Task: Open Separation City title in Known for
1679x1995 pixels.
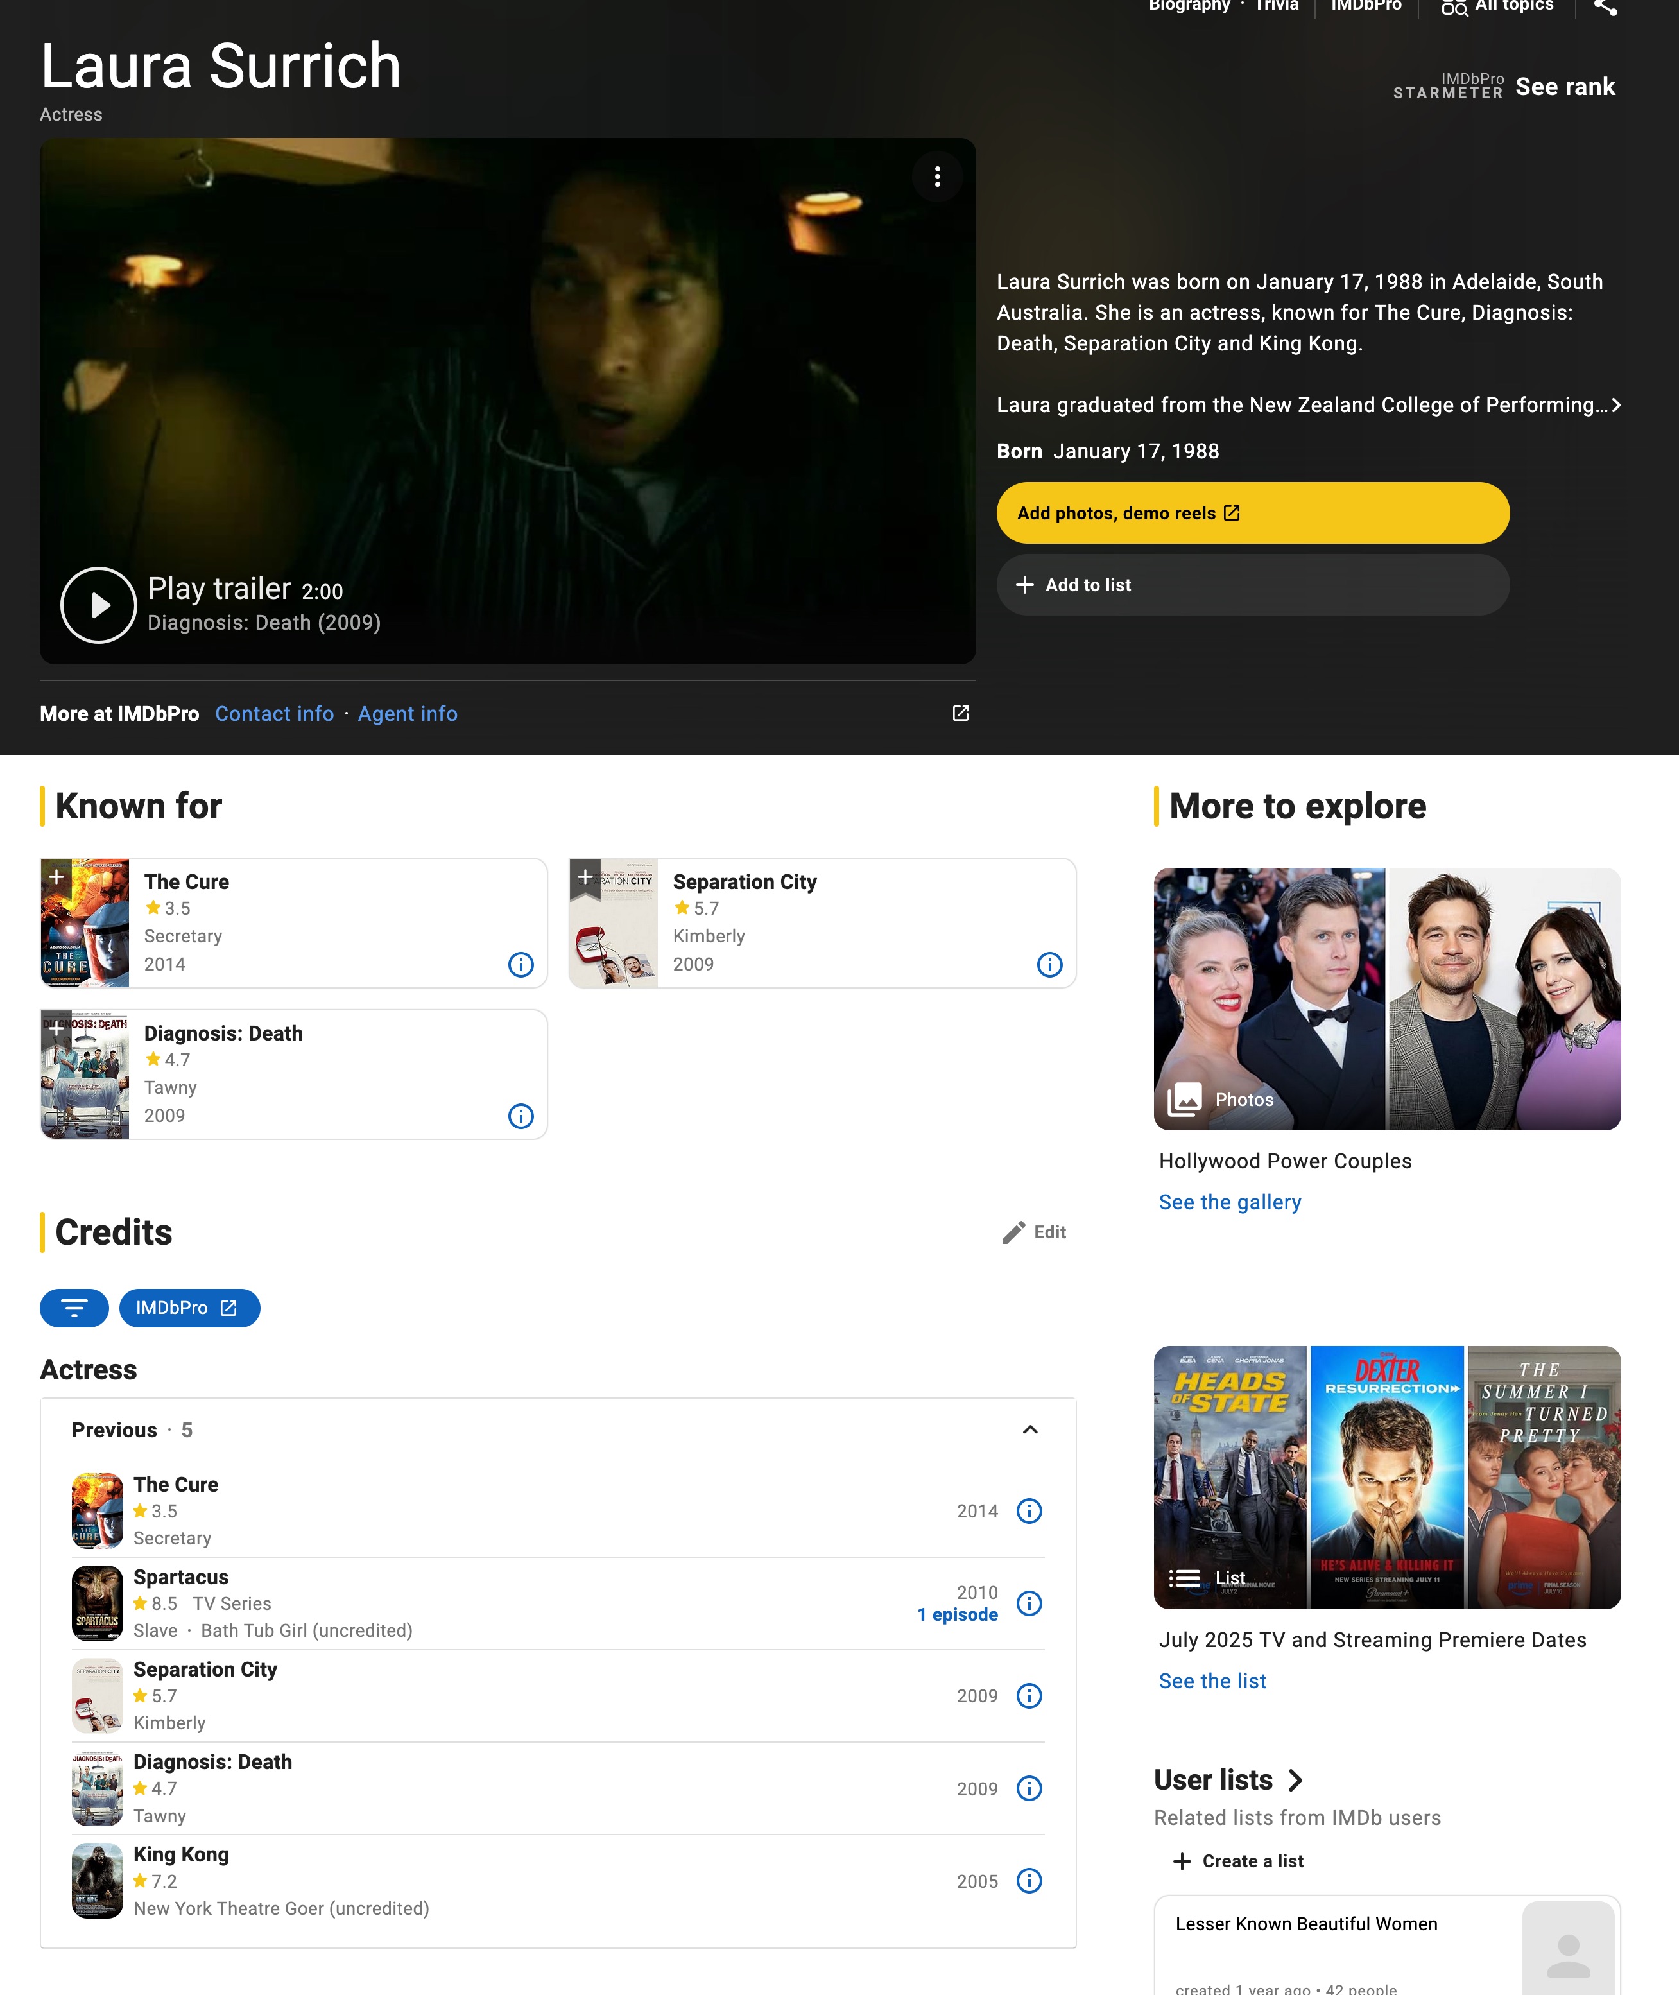Action: pyautogui.click(x=745, y=883)
